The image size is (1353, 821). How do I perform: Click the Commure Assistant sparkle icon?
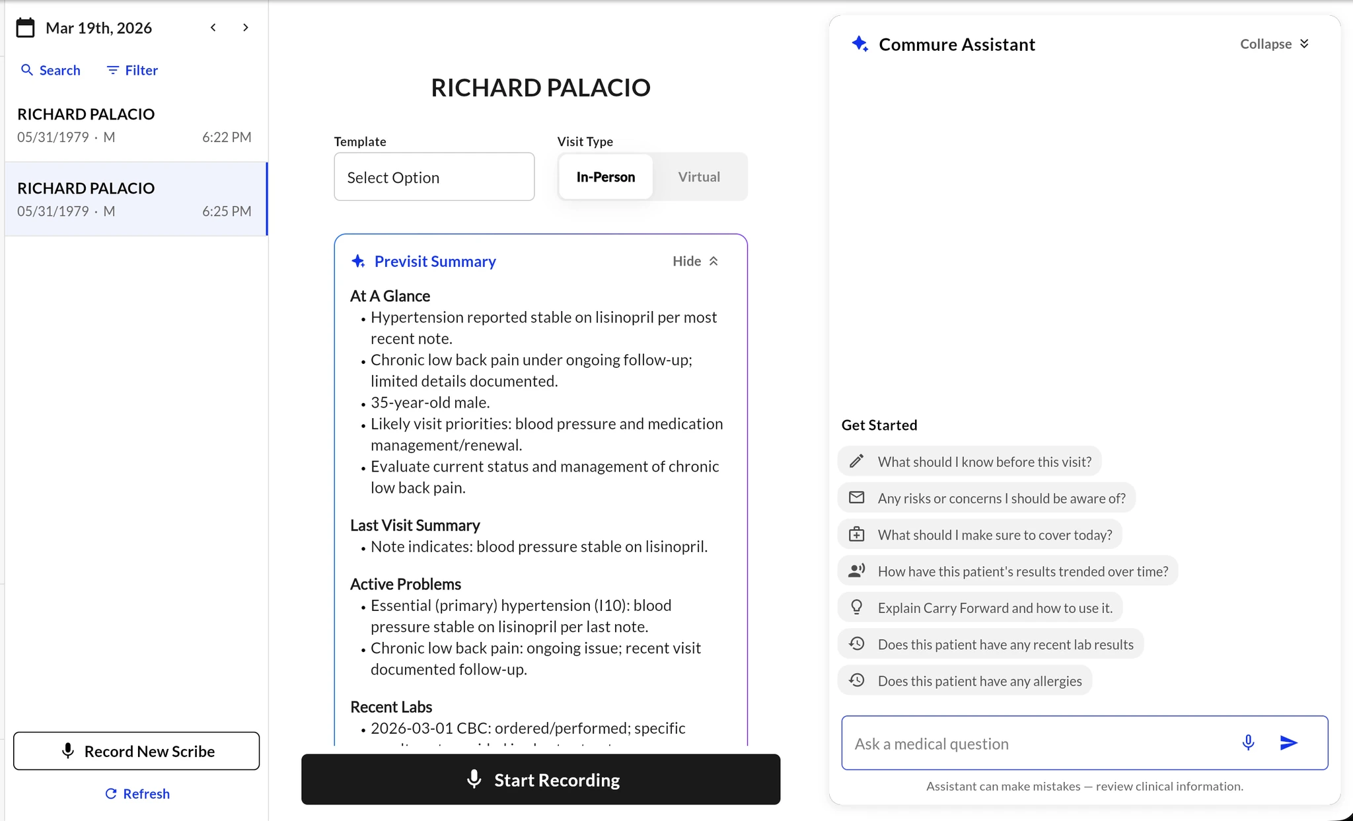click(859, 44)
